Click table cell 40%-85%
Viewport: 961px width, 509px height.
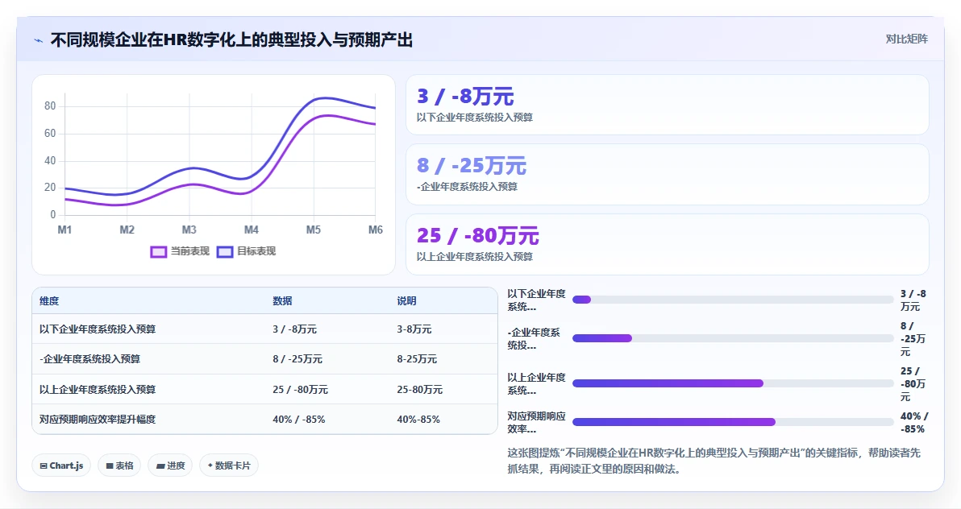click(418, 420)
